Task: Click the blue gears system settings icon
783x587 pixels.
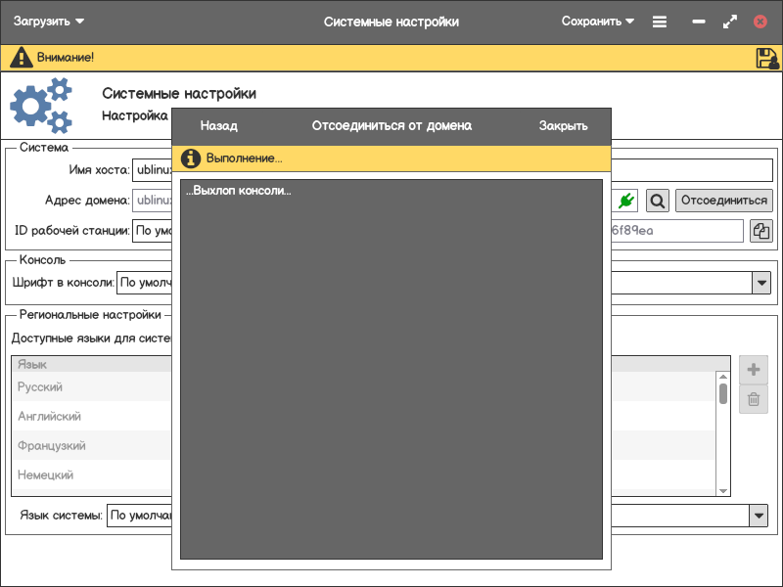Action: 41,106
